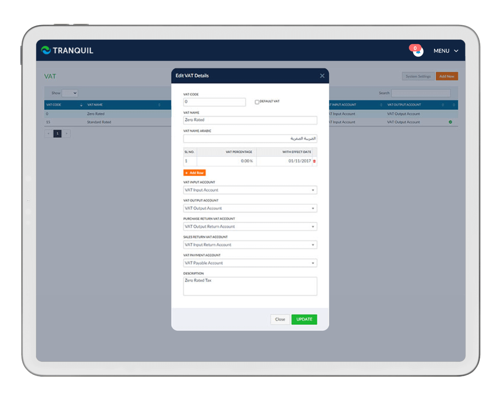Screen dimensions: 500x399
Task: Click the Description text area
Action: [250, 286]
